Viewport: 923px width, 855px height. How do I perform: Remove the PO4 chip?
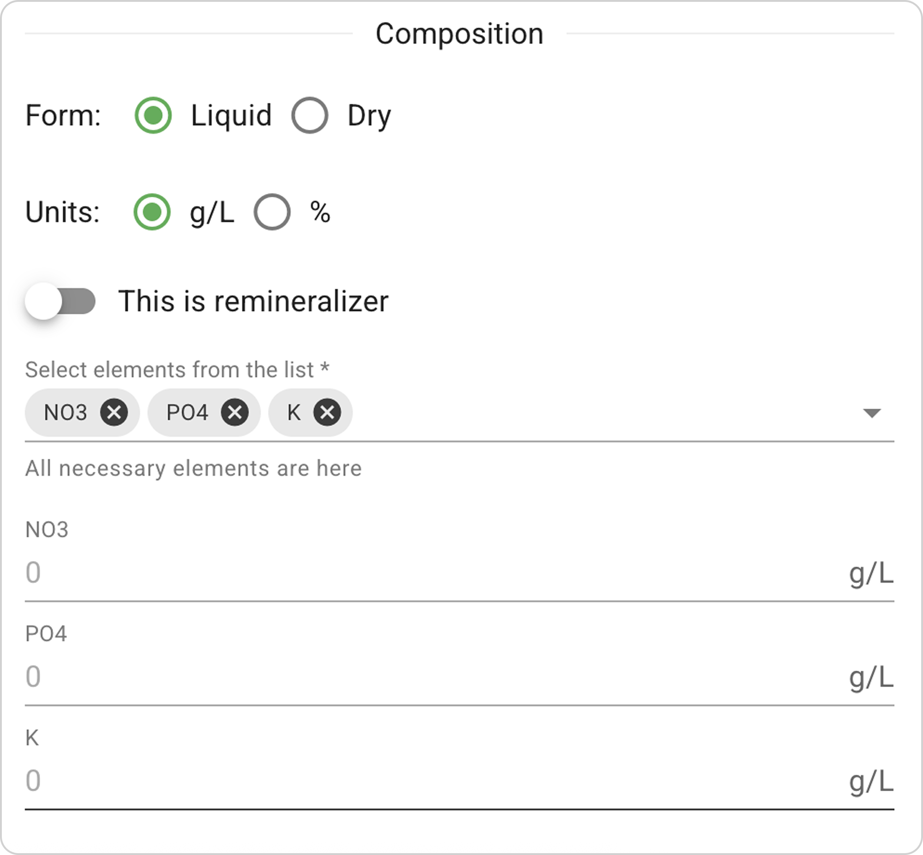(234, 412)
